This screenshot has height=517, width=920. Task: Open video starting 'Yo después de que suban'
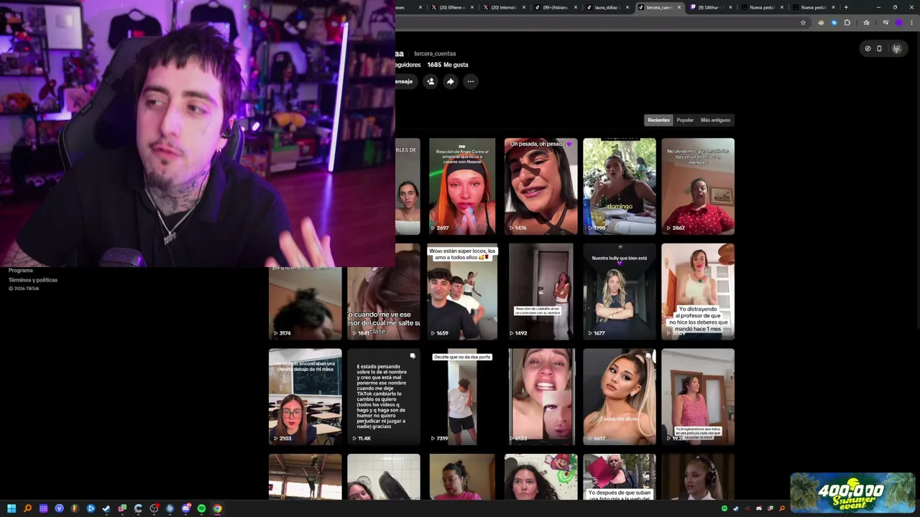(x=620, y=477)
